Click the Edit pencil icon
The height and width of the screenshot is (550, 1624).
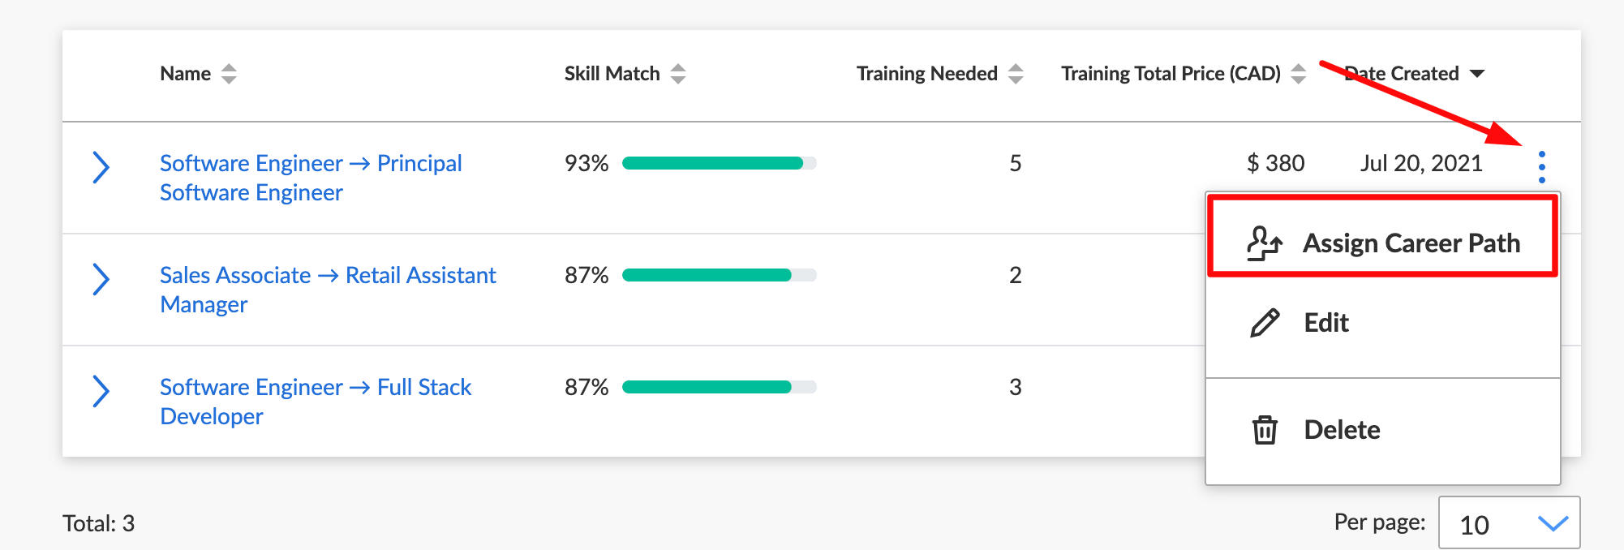[x=1265, y=323]
